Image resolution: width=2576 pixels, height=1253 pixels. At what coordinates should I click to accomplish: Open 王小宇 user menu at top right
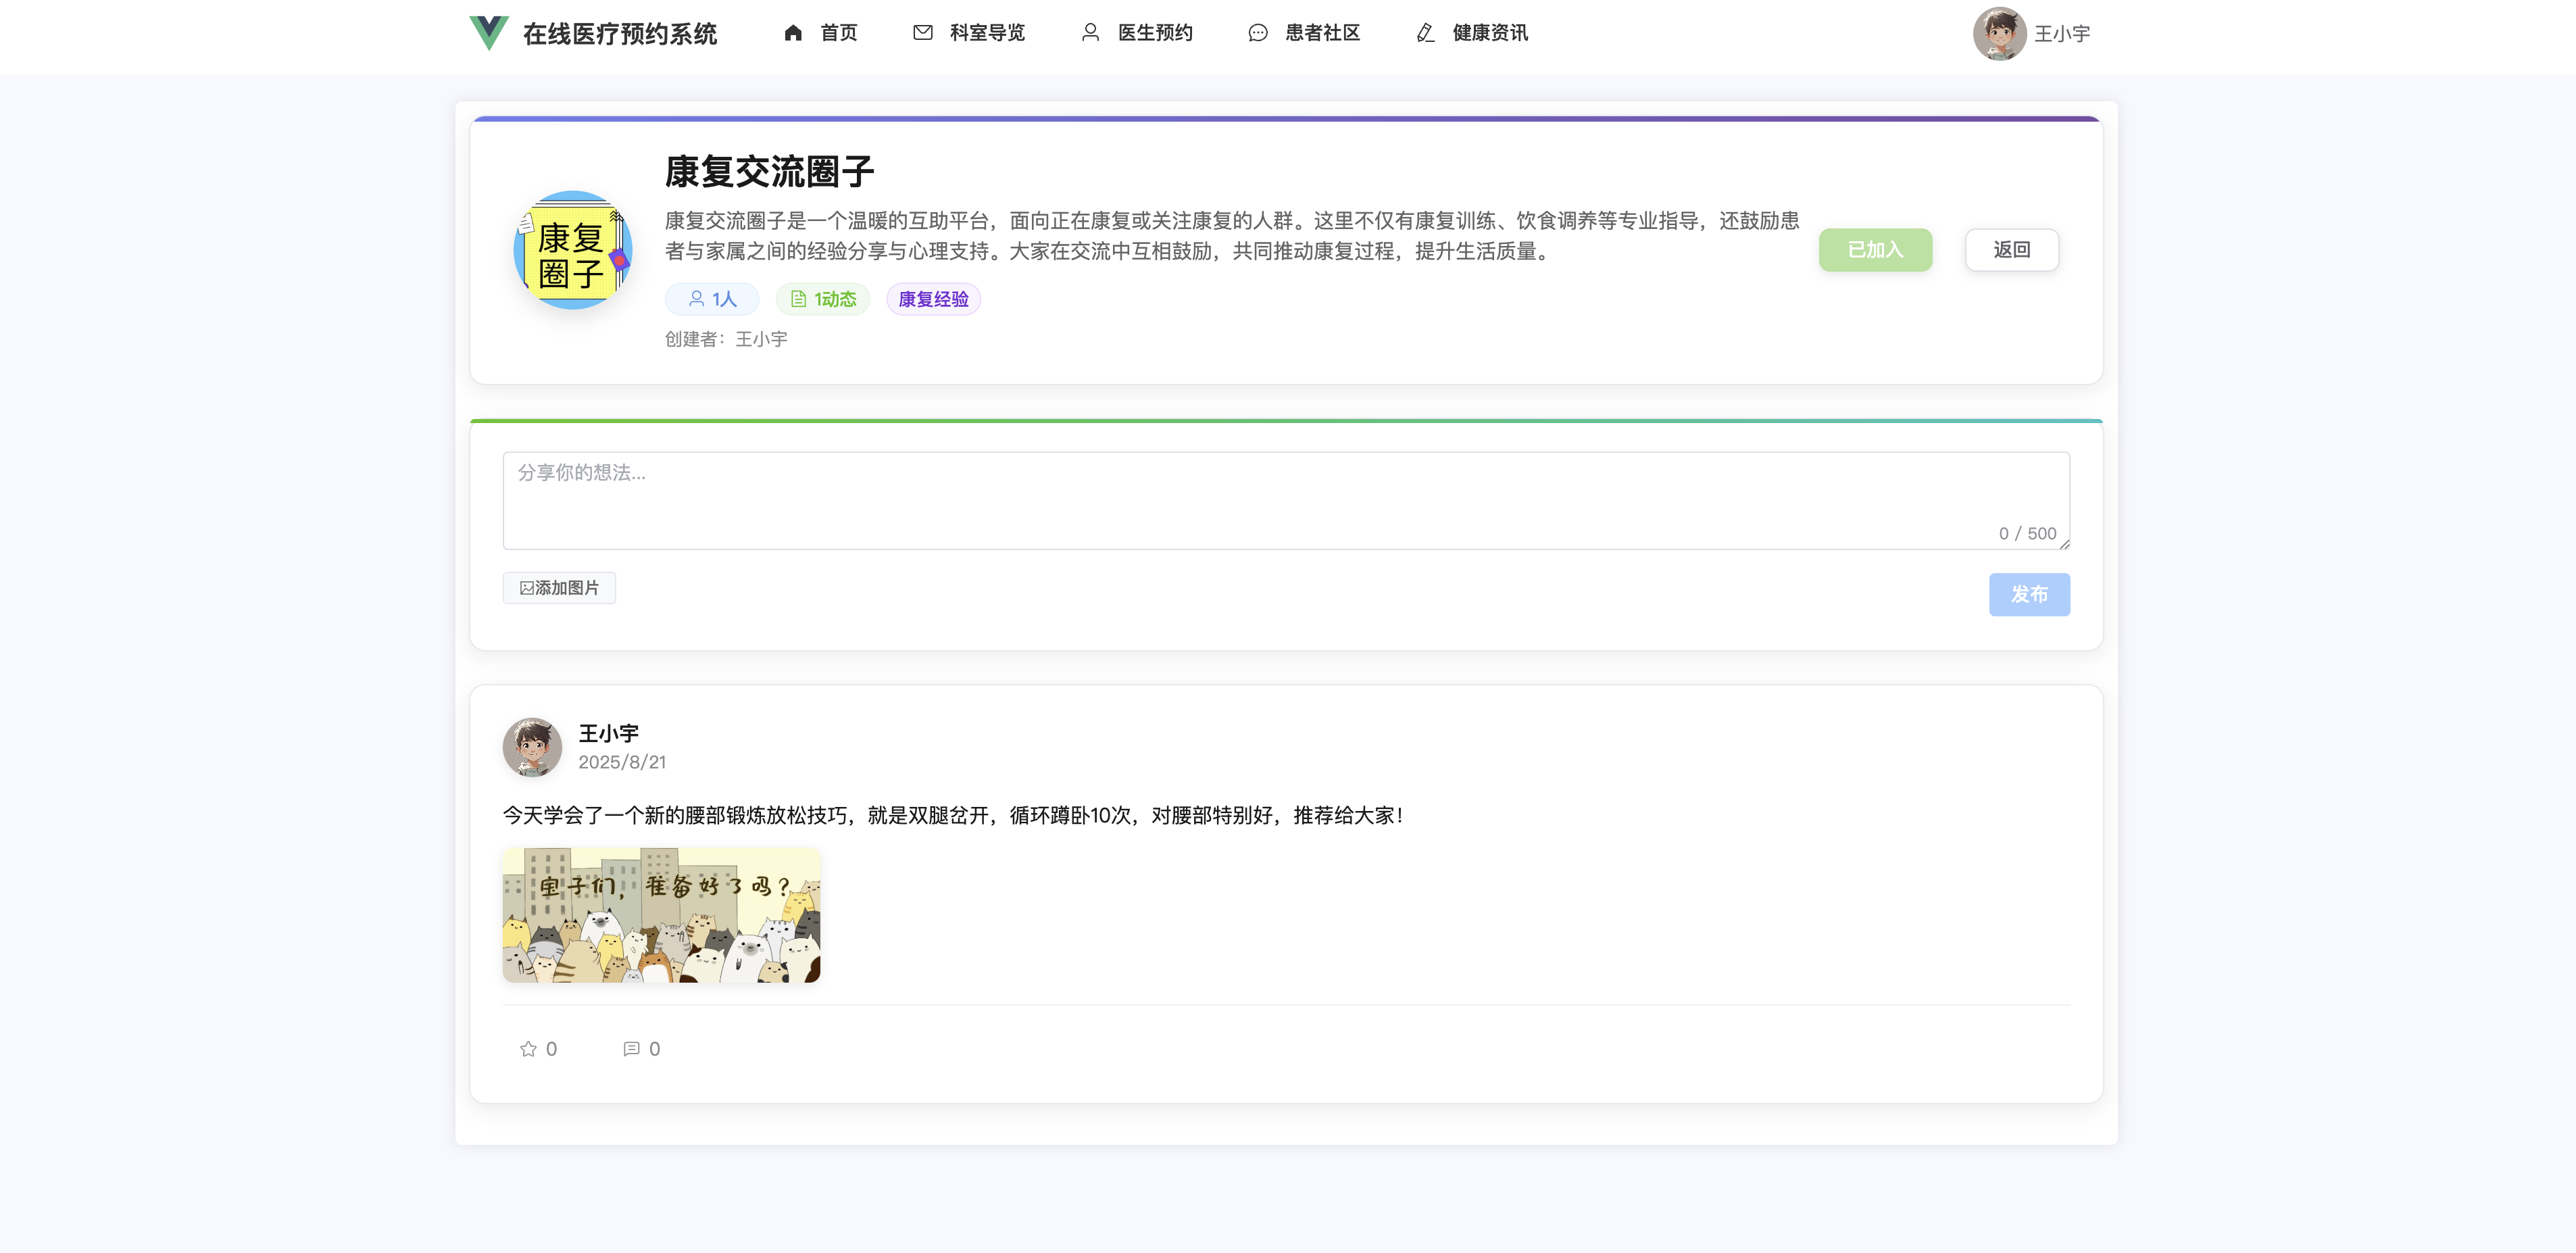tap(2031, 34)
